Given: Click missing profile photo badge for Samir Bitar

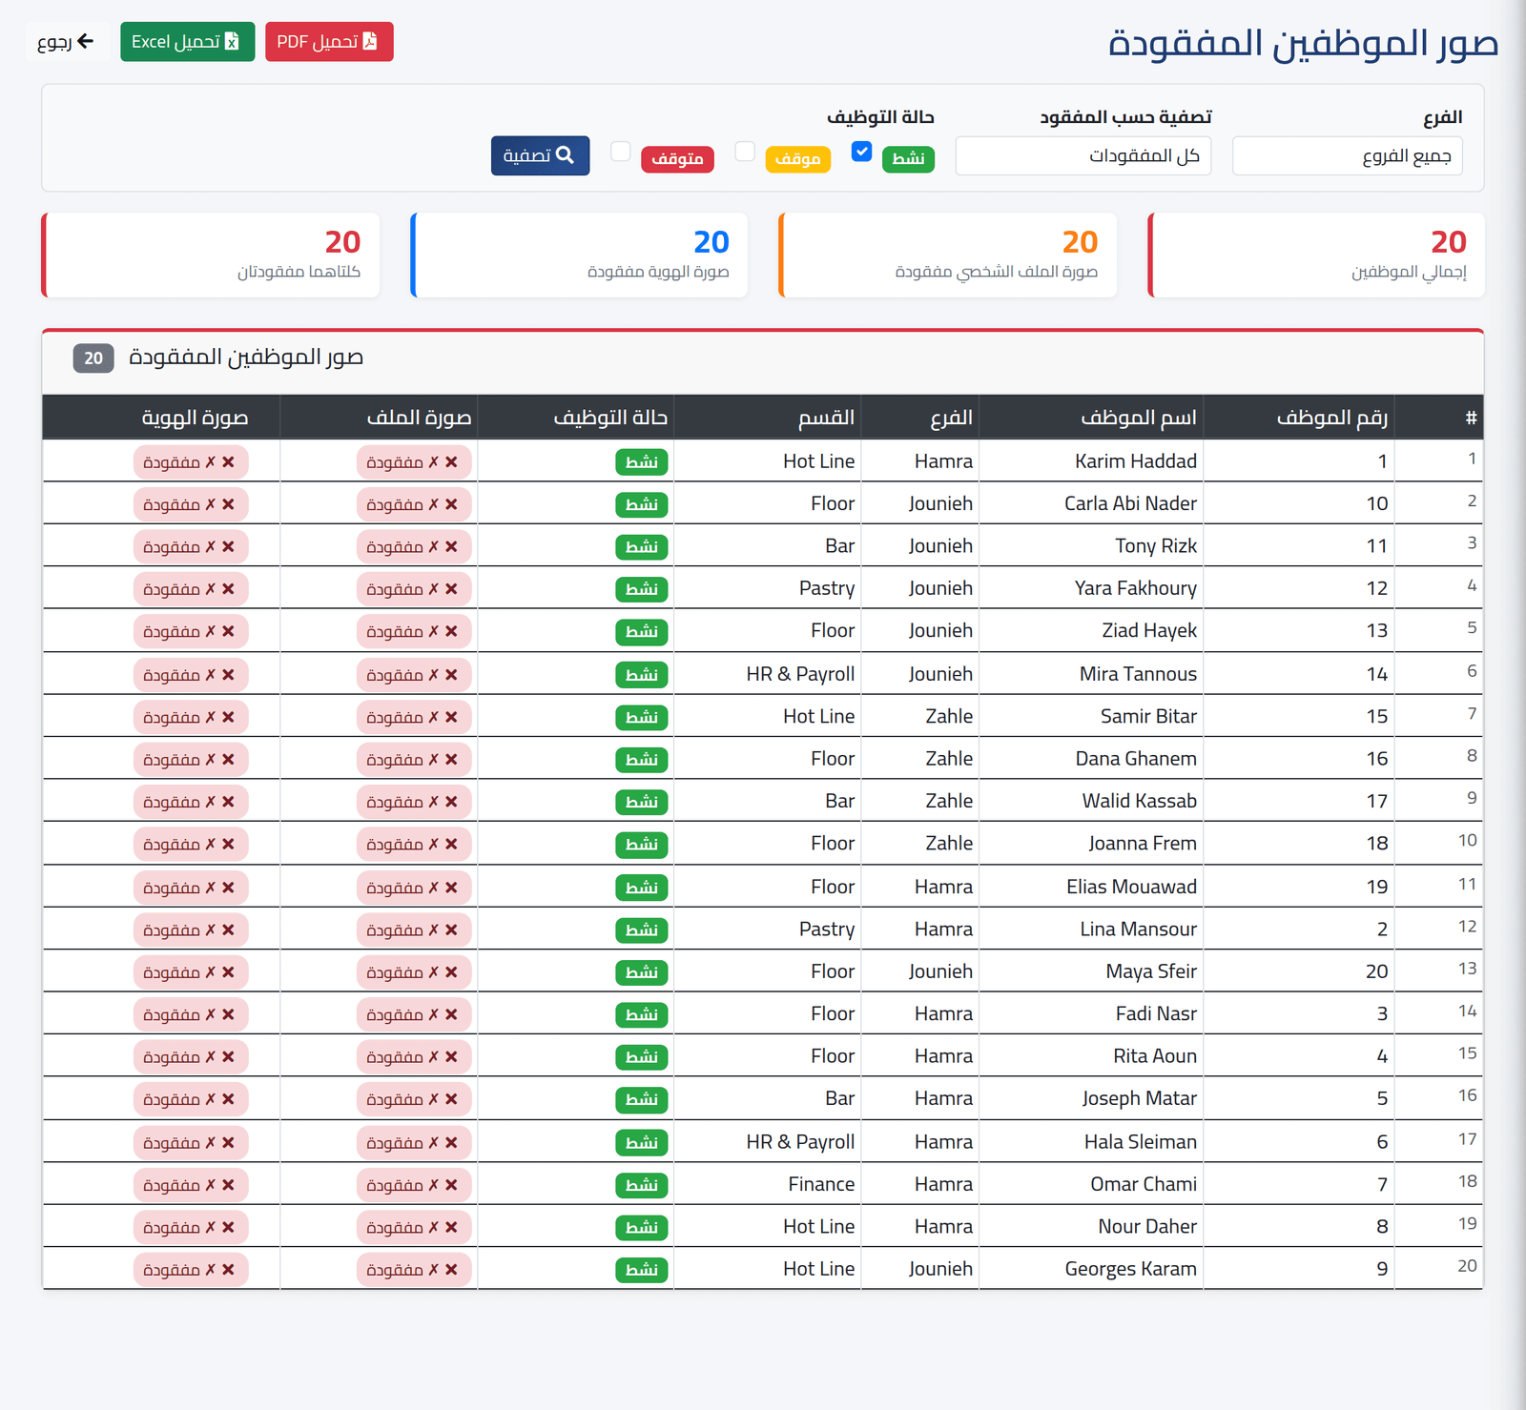Looking at the screenshot, I should coord(414,717).
